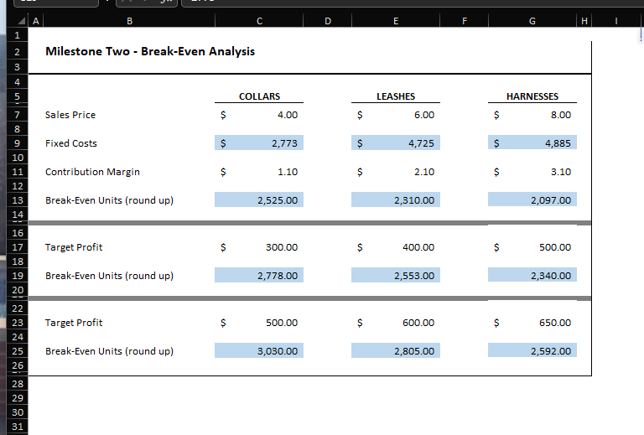Click the Select All corner triangle

21,21
